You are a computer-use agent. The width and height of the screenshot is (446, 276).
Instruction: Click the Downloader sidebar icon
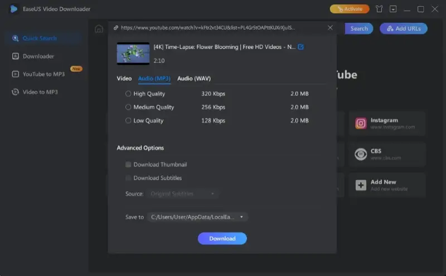point(16,56)
